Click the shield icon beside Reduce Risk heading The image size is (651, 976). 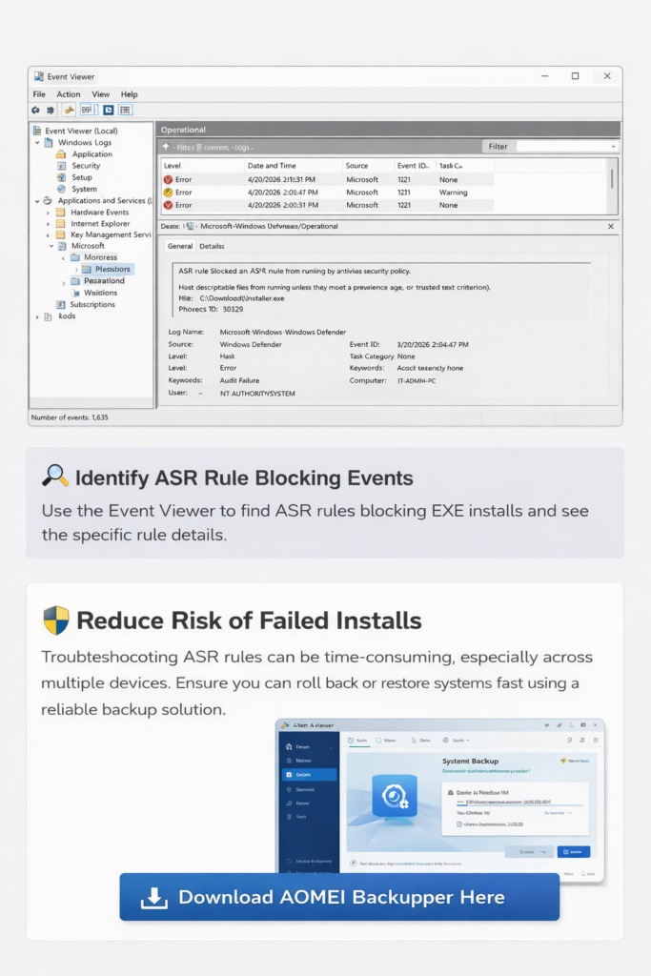56,620
